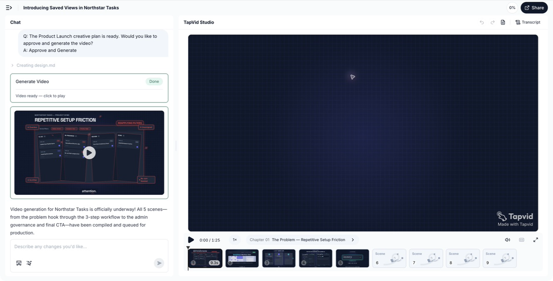553x281 pixels.
Task: Go to next chapter with the chevron
Action: 353,240
